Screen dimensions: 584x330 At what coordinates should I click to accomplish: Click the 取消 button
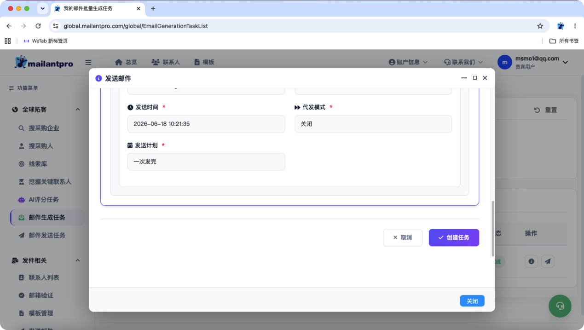click(x=402, y=237)
